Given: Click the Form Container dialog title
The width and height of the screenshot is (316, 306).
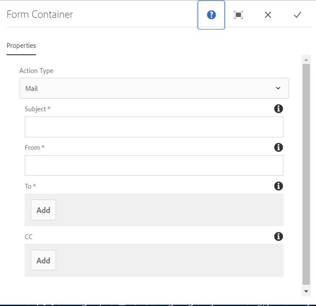Looking at the screenshot, I should [x=40, y=14].
